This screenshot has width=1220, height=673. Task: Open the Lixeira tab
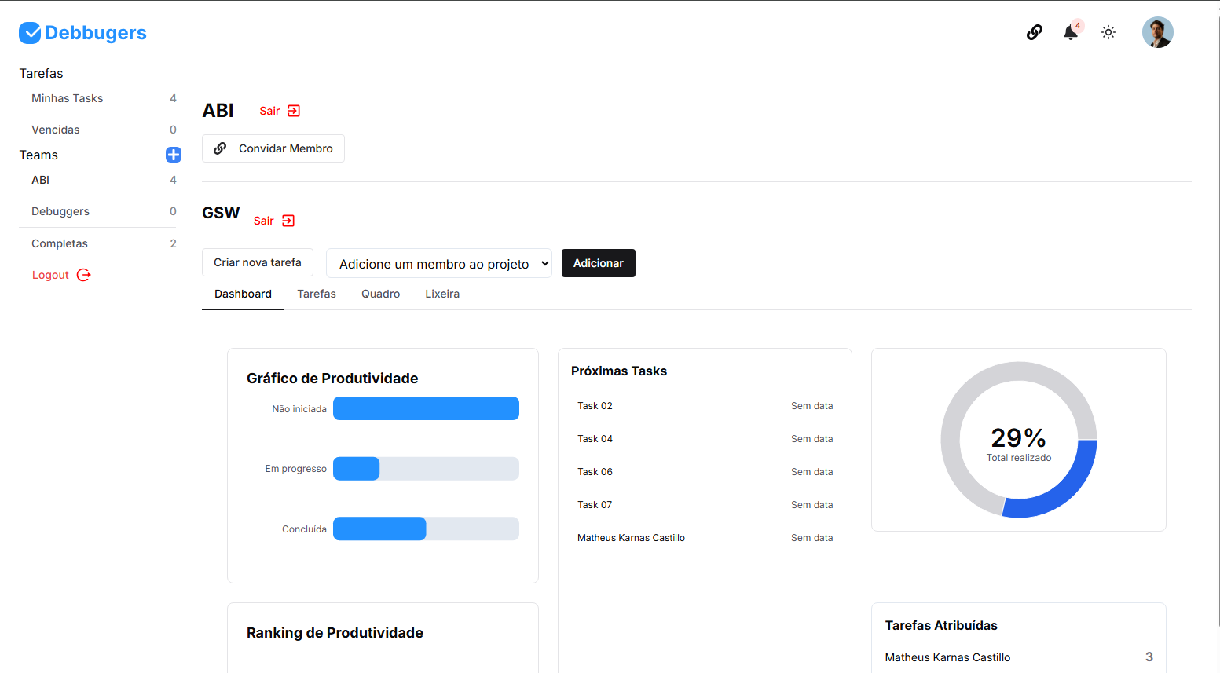(441, 294)
